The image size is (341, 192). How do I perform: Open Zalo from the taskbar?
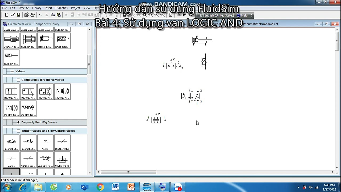click(x=178, y=187)
